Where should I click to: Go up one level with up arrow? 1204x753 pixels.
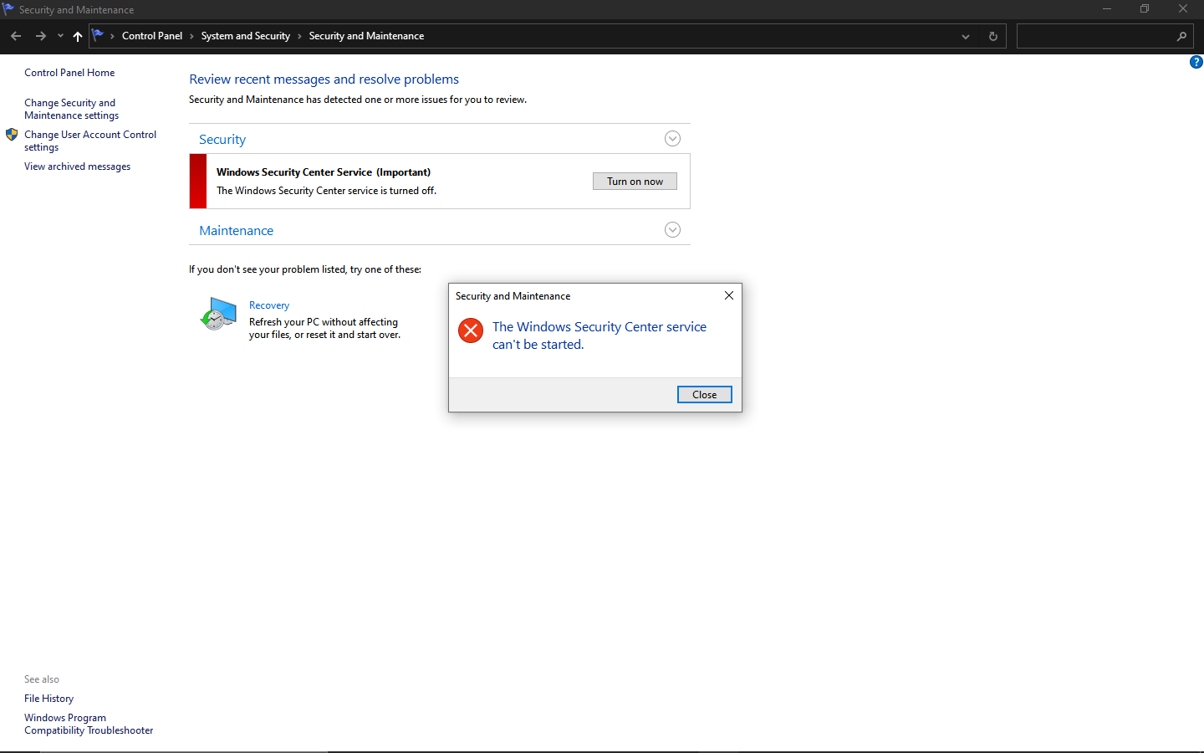[x=78, y=36]
